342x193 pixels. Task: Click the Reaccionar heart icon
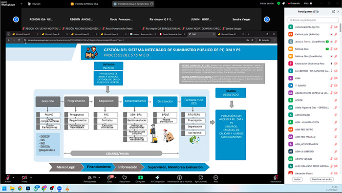[125, 177]
